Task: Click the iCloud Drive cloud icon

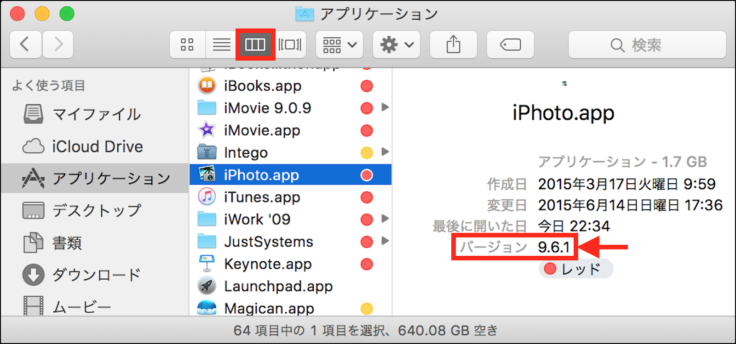Action: point(34,147)
